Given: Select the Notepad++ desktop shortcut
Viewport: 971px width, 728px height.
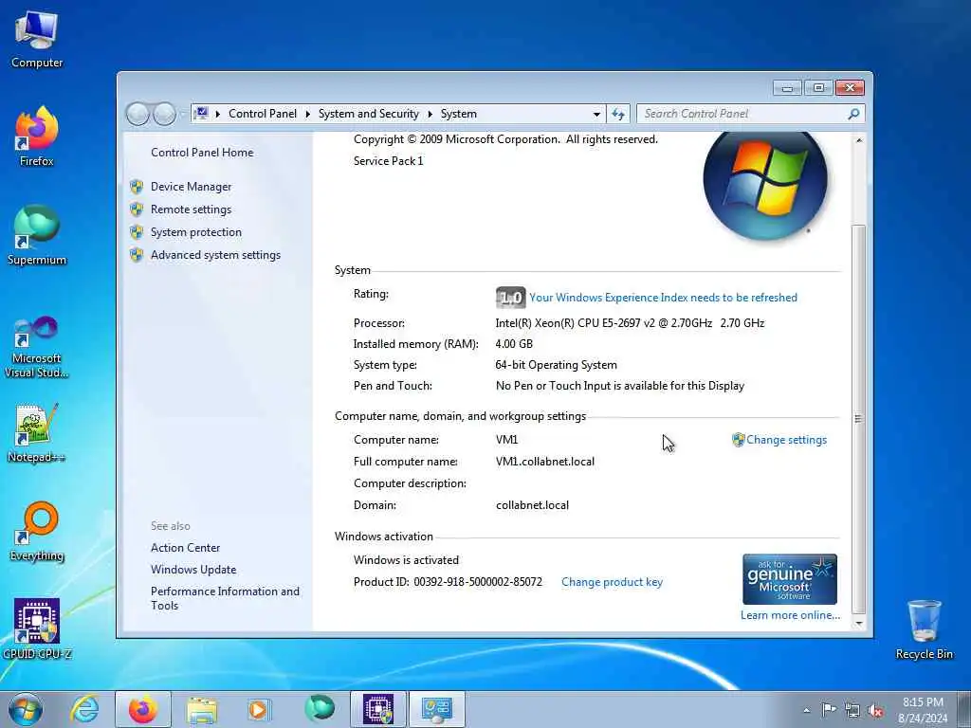Looking at the screenshot, I should point(37,432).
